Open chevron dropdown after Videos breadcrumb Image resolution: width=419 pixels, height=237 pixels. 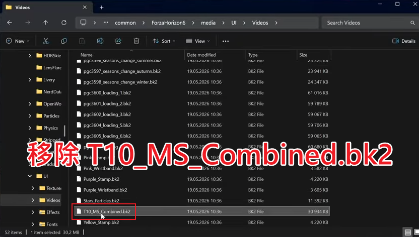[x=276, y=23]
